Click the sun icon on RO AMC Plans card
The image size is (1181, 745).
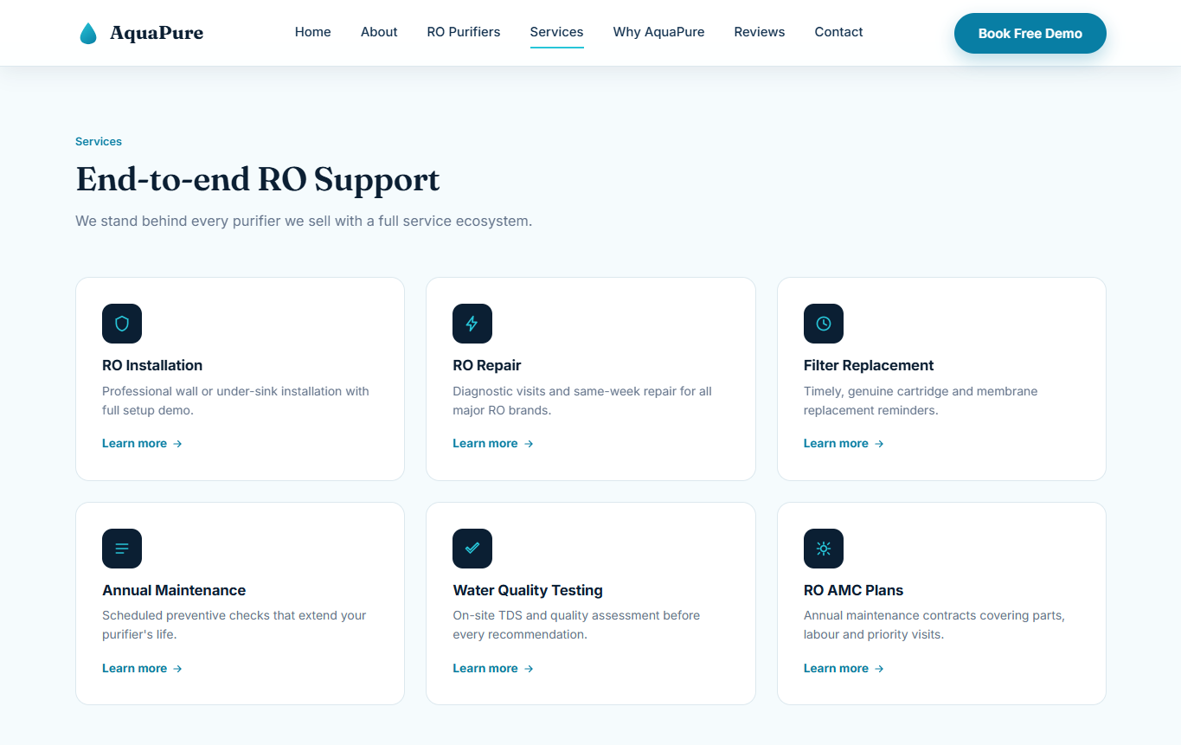coord(824,549)
